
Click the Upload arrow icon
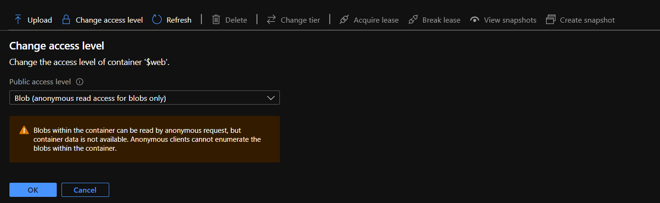18,20
